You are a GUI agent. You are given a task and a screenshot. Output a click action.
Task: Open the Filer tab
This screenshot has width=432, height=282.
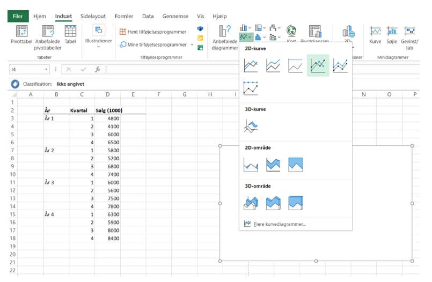(18, 16)
